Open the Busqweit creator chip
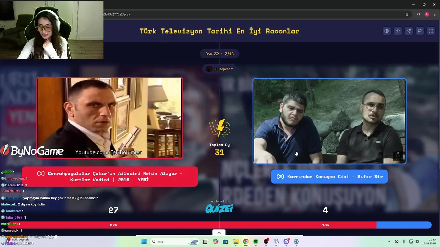 point(219,69)
